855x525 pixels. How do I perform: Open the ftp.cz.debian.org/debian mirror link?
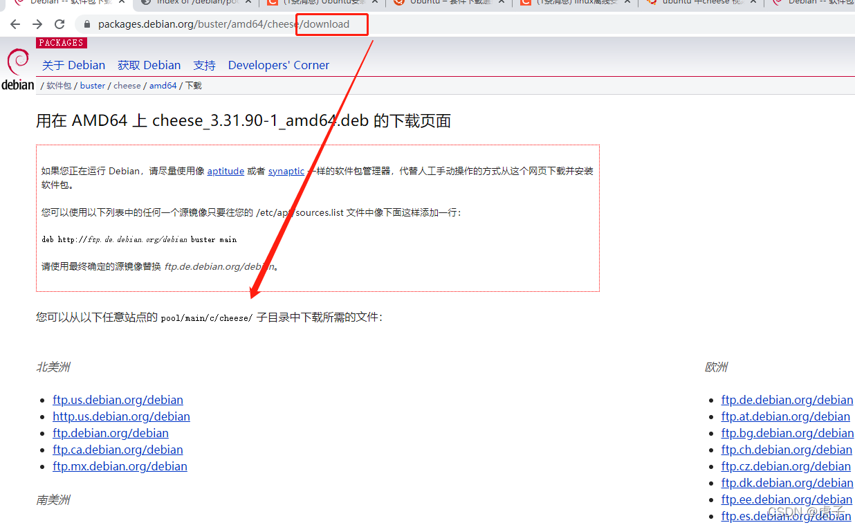point(786,466)
